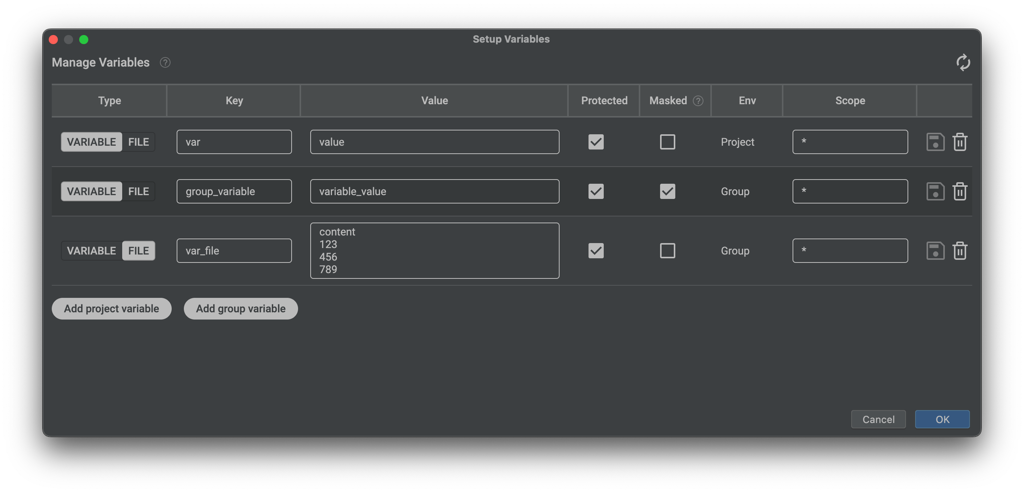The image size is (1024, 493).
Task: Uncheck Masked for group_variable
Action: pyautogui.click(x=667, y=191)
